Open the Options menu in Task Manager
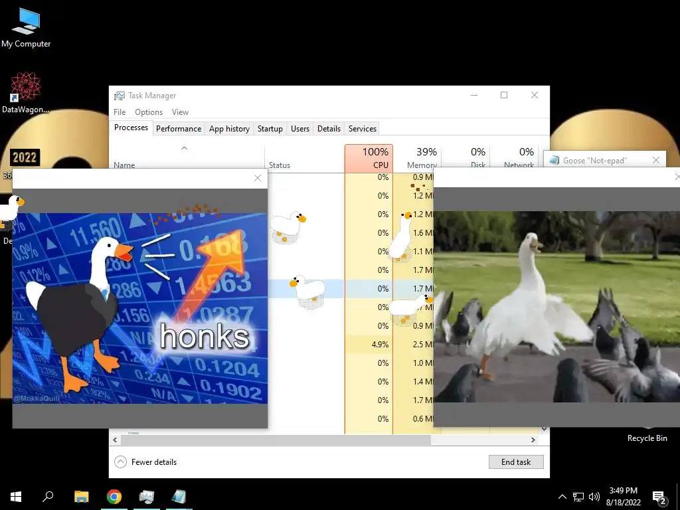The image size is (680, 510). 149,112
